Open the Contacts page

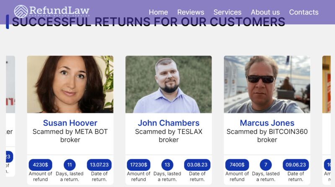point(304,12)
